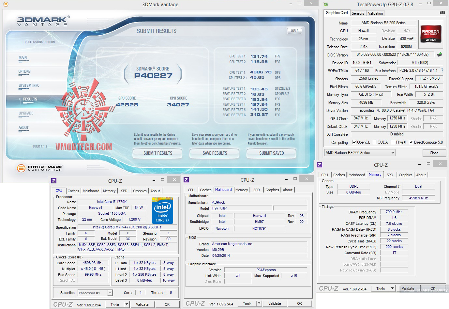Click the 3DMark score P40227
Screen dimensions: 449x309
coord(153,76)
